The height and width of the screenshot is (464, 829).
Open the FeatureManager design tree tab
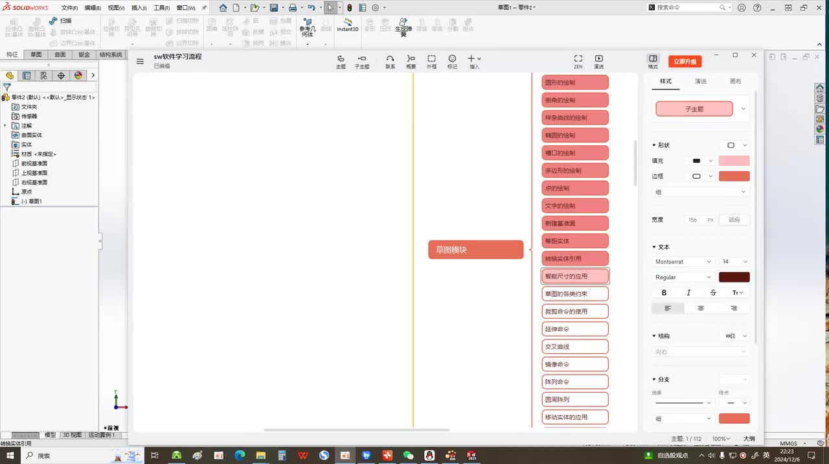click(x=10, y=75)
